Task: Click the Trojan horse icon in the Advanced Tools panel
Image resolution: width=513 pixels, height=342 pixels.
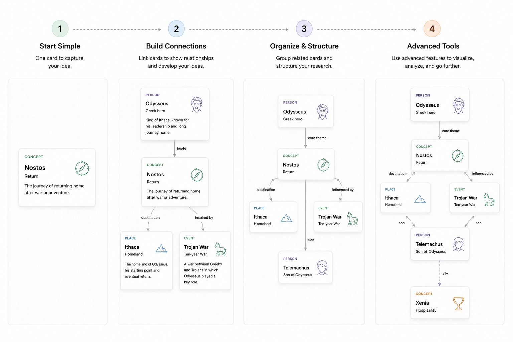Action: pos(489,200)
